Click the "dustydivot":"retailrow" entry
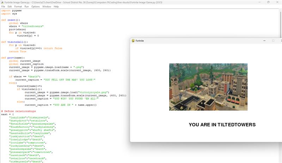Viewport: 282px width, 163px height. [x=29, y=121]
